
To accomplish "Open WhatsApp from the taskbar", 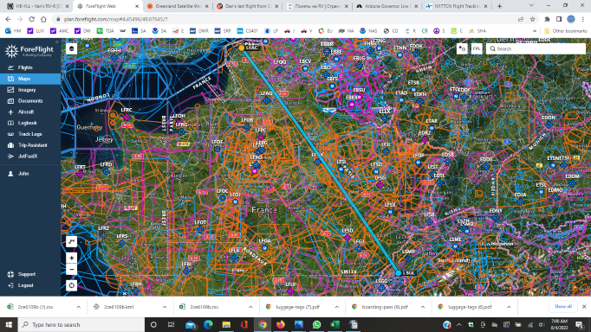I will 316,324.
